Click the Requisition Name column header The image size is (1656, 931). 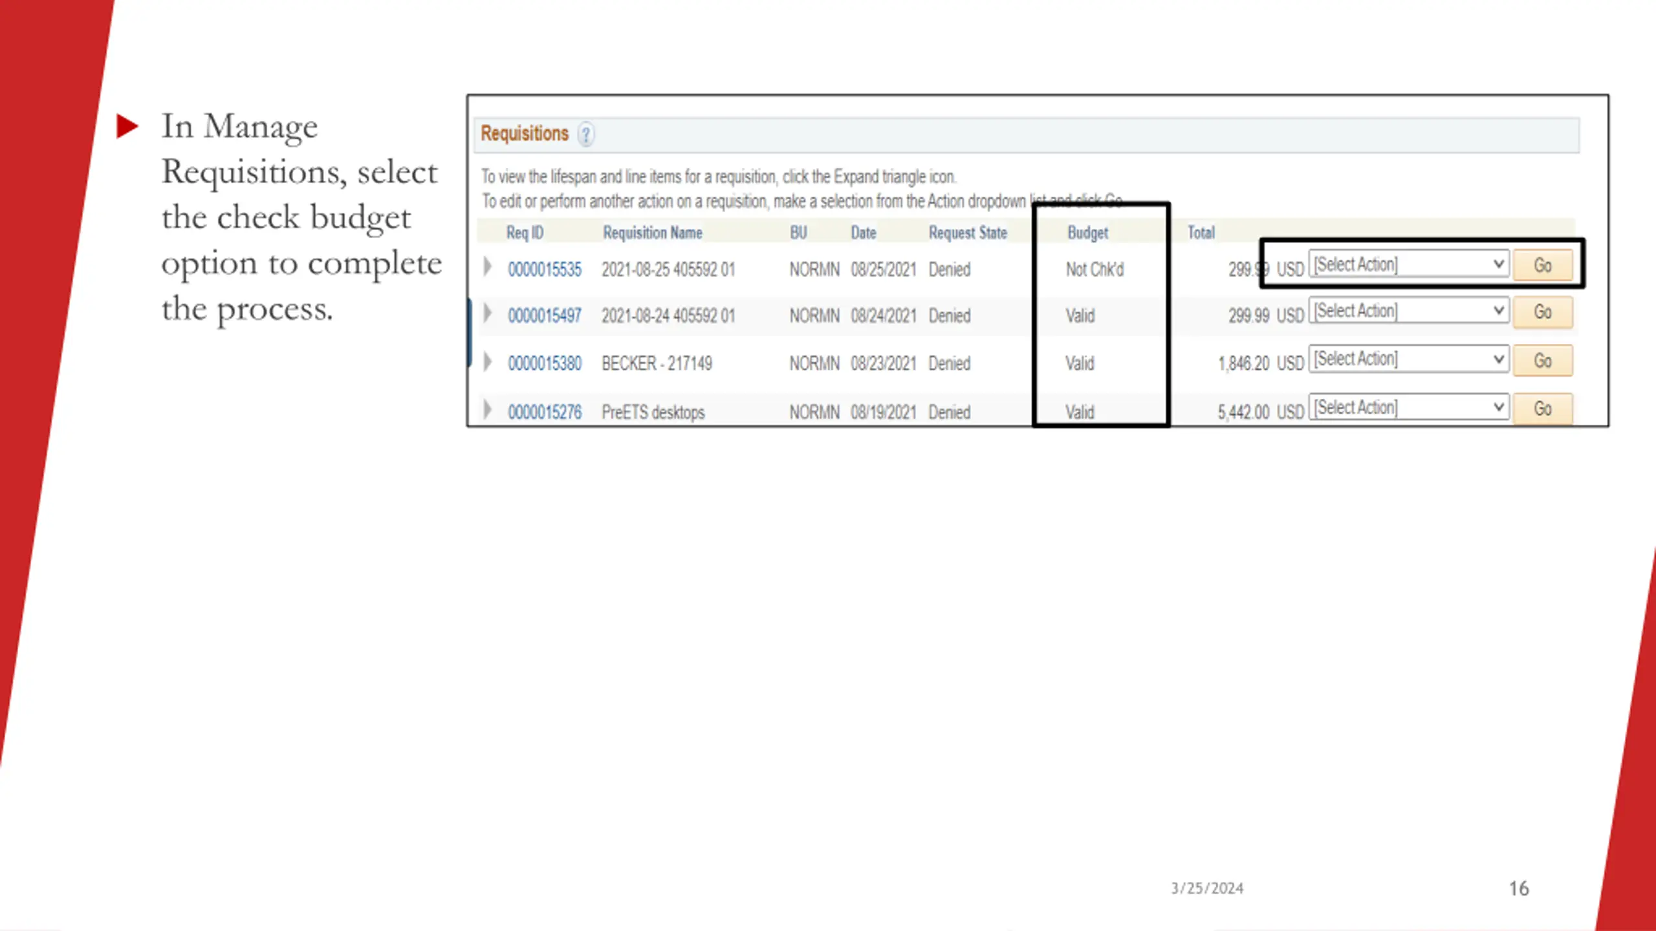click(653, 233)
